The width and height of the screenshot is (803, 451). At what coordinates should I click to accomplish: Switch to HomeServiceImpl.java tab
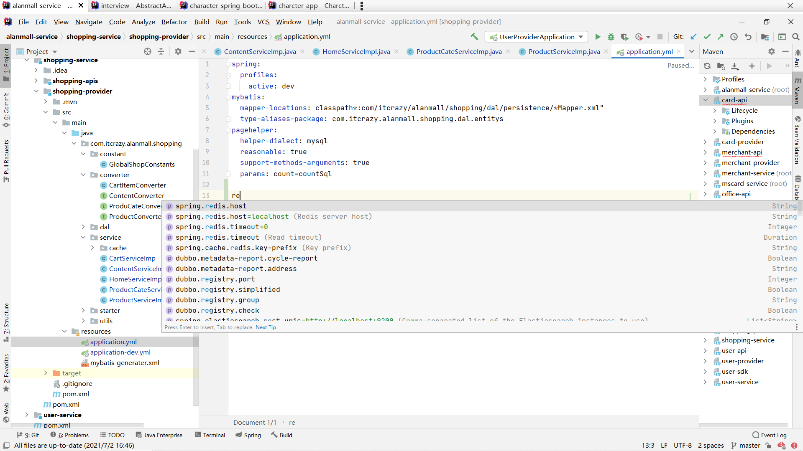[x=356, y=51]
